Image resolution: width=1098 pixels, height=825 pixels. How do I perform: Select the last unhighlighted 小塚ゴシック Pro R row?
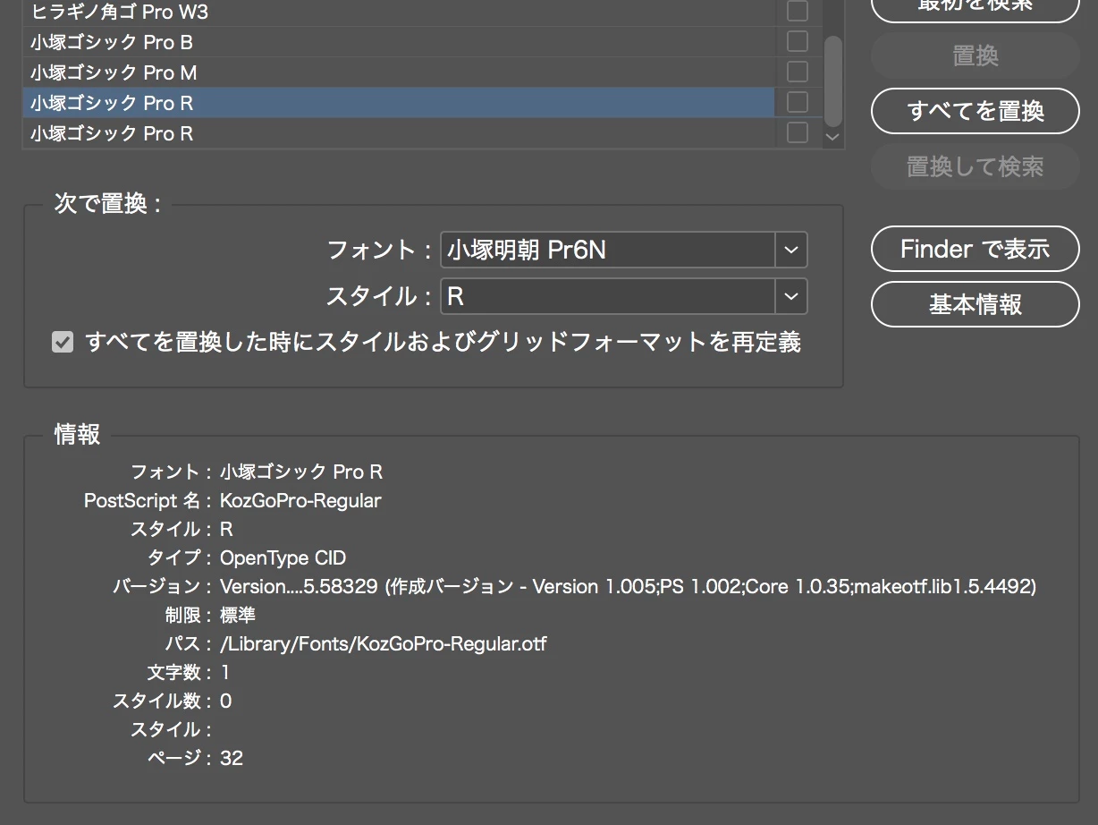[398, 133]
